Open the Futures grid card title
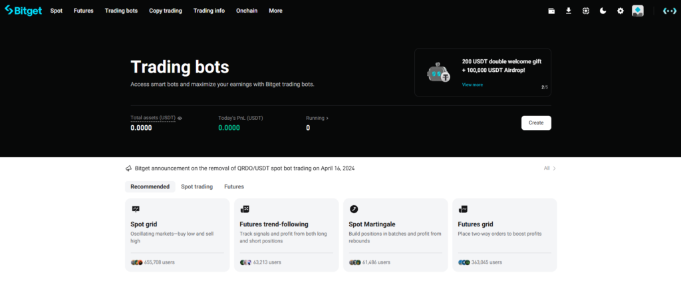The width and height of the screenshot is (681, 287). (x=475, y=224)
